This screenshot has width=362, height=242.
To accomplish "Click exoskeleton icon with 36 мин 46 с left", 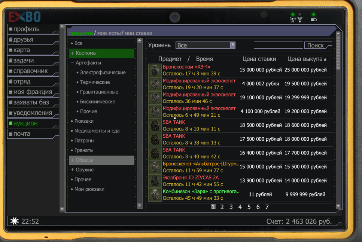I will pos(155,98).
